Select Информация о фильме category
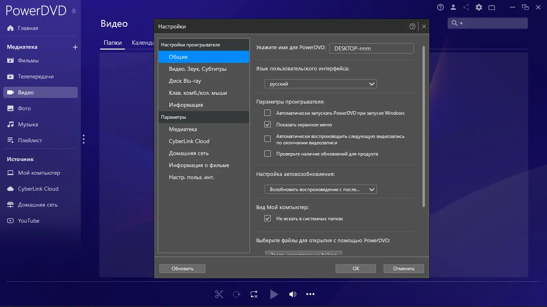Viewport: 547px width, 307px height. [204, 165]
